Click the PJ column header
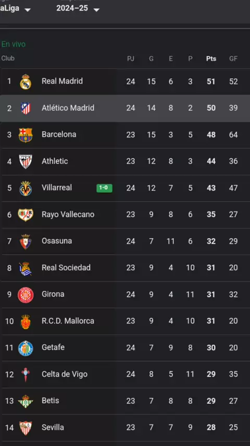This screenshot has width=250, height=446. [131, 59]
